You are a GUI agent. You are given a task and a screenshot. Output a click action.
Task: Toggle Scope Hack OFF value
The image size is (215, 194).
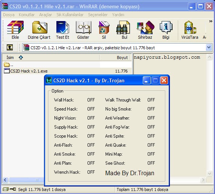point(91,136)
